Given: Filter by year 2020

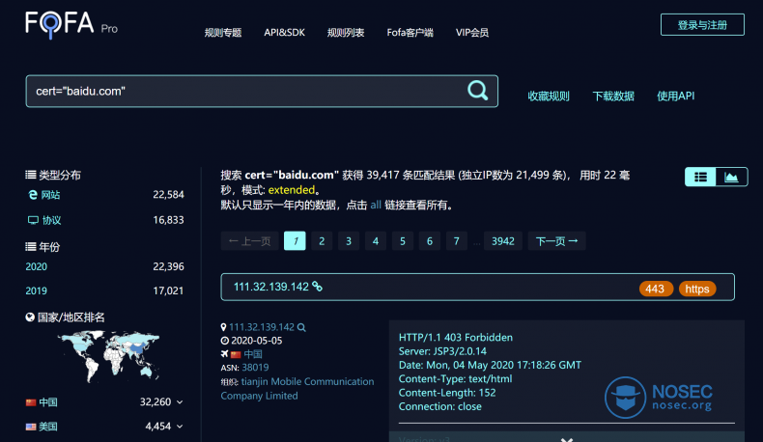Looking at the screenshot, I should (36, 266).
